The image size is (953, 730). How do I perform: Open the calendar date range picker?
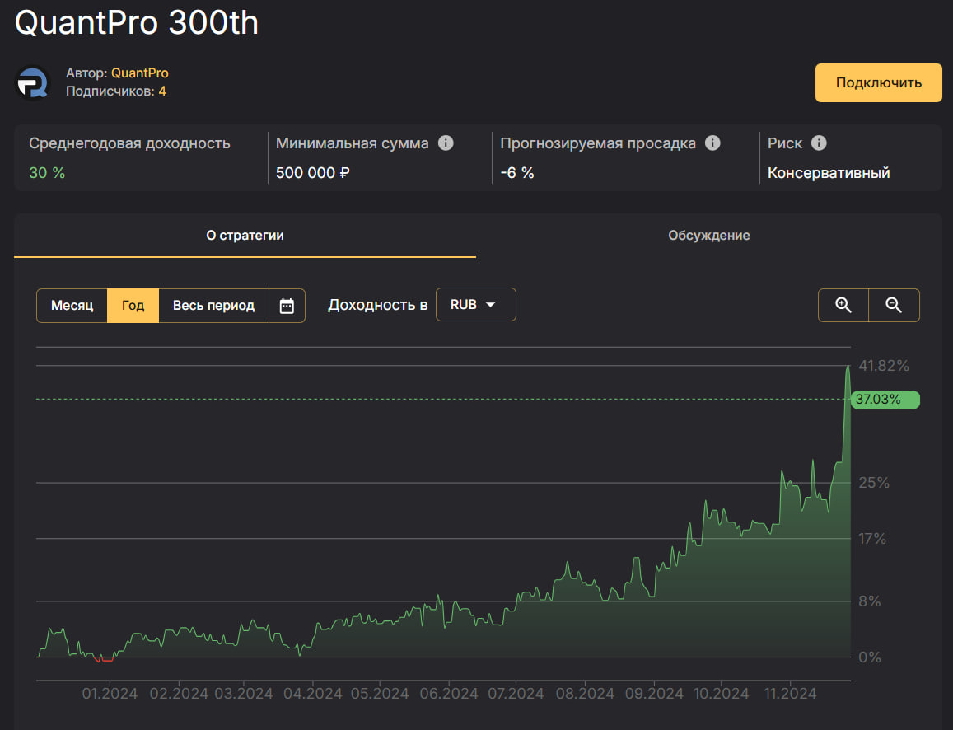[287, 306]
